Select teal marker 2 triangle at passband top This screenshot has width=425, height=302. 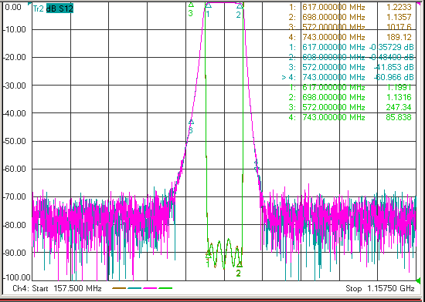tap(240, 5)
